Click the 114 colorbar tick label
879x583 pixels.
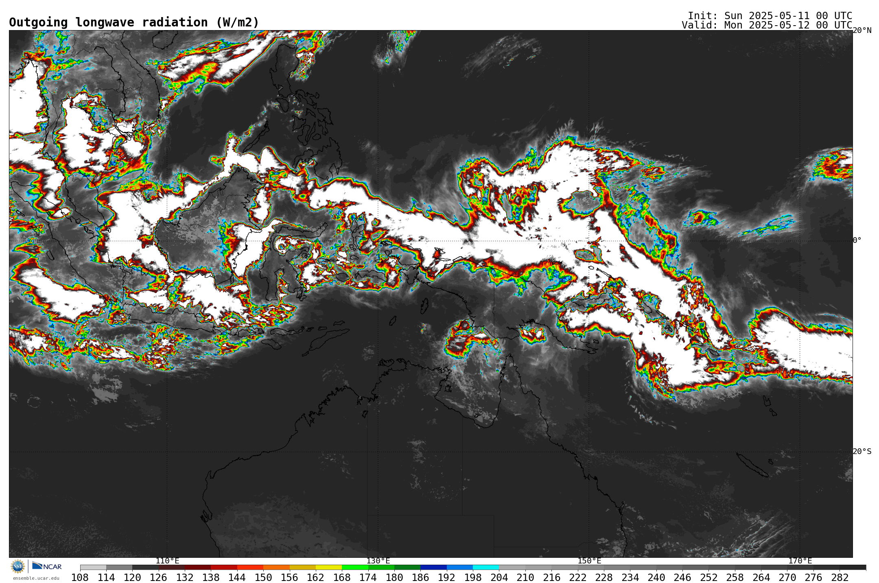(x=106, y=578)
